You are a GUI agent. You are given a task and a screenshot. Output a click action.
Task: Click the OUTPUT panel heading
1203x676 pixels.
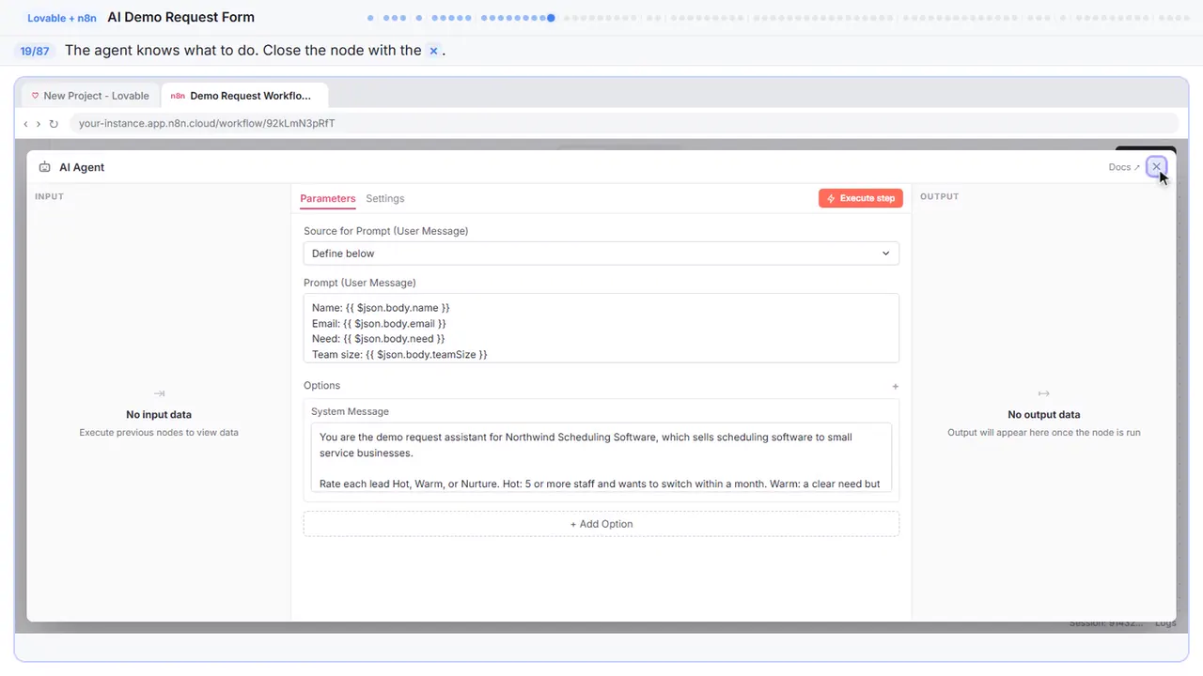click(x=940, y=196)
